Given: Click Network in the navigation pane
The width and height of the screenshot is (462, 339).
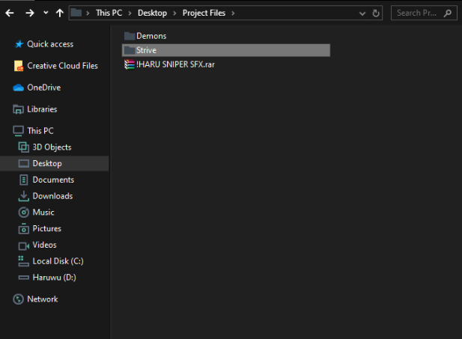Looking at the screenshot, I should 42,299.
